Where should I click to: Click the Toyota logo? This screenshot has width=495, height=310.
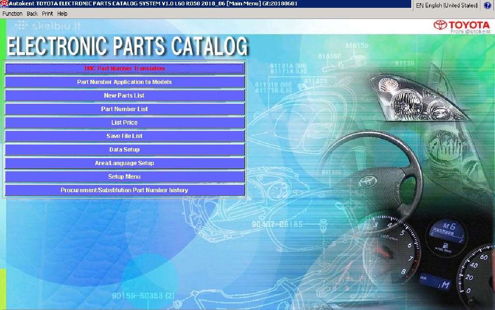tap(462, 26)
